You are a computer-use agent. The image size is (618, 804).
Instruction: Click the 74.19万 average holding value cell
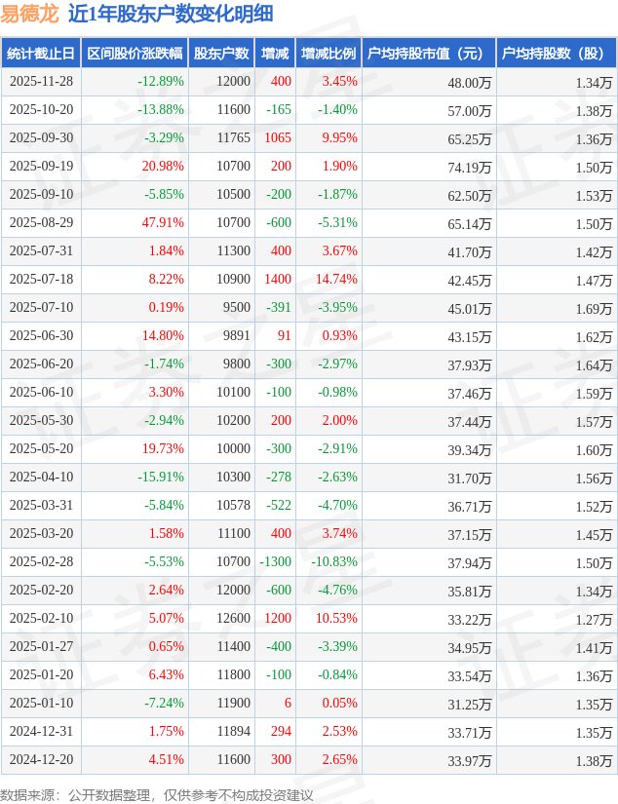pyautogui.click(x=470, y=167)
